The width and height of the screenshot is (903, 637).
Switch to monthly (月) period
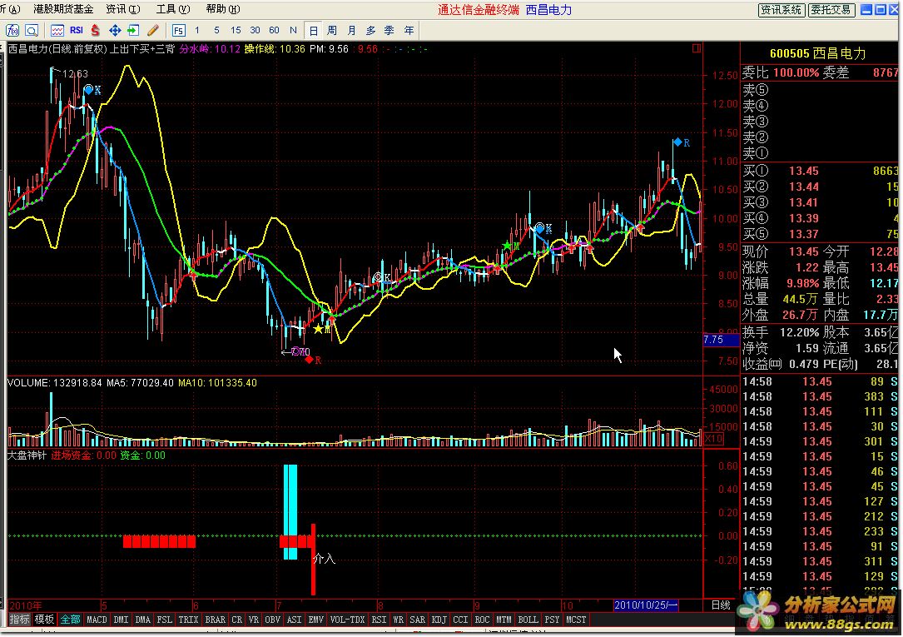click(x=351, y=31)
